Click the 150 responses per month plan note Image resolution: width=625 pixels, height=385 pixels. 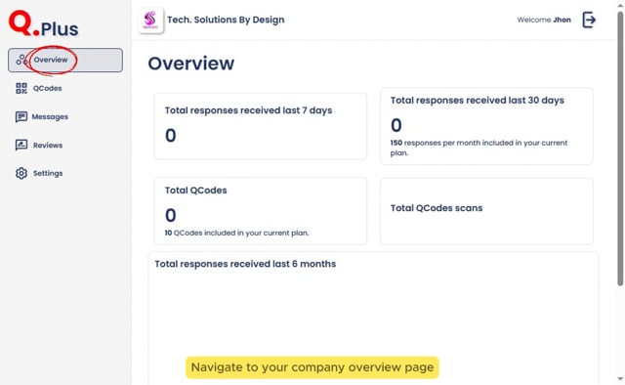click(479, 148)
